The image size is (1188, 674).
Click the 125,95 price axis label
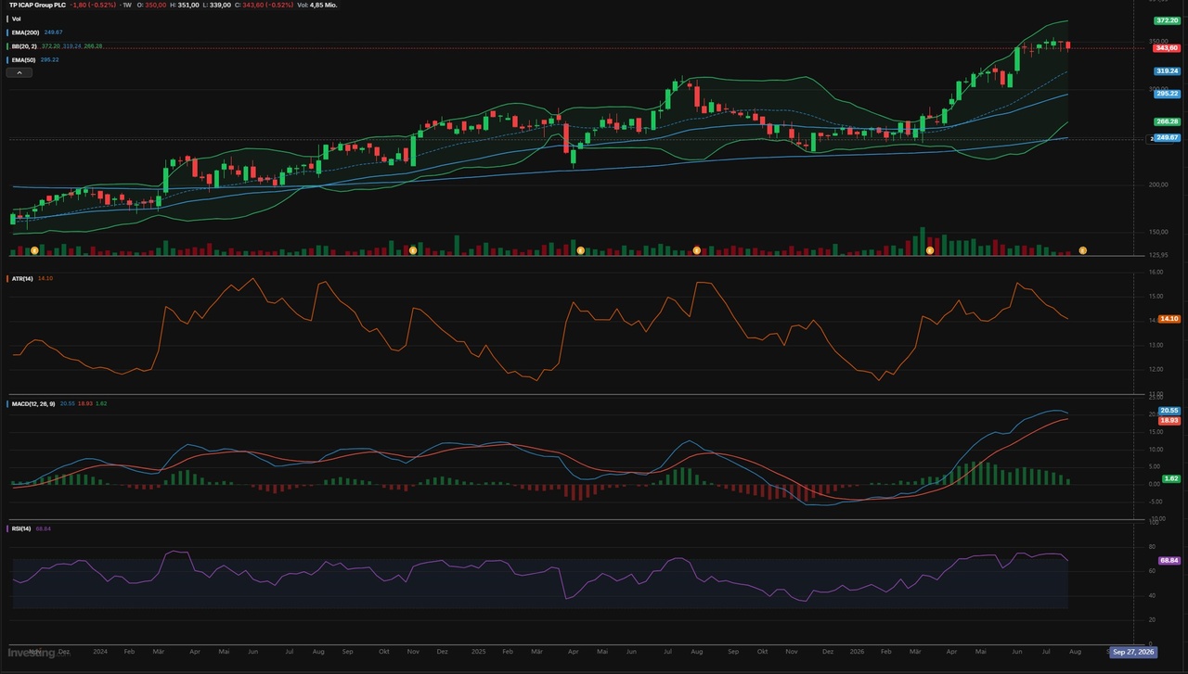1159,255
